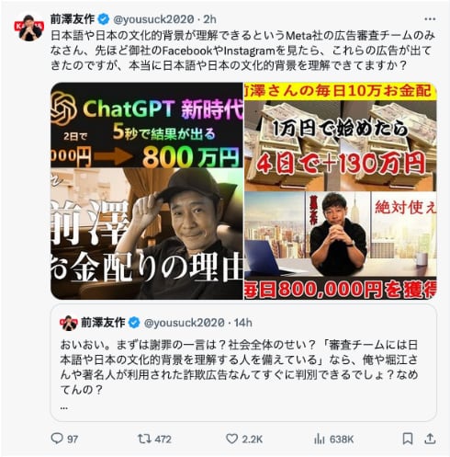Image resolution: width=450 pixels, height=457 pixels.
Task: View analytics via the 638K views icon
Action: click(x=319, y=439)
